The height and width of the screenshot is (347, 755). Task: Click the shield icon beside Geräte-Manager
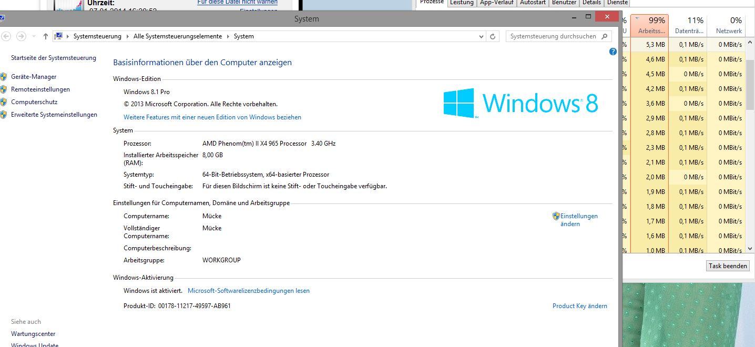pos(4,77)
